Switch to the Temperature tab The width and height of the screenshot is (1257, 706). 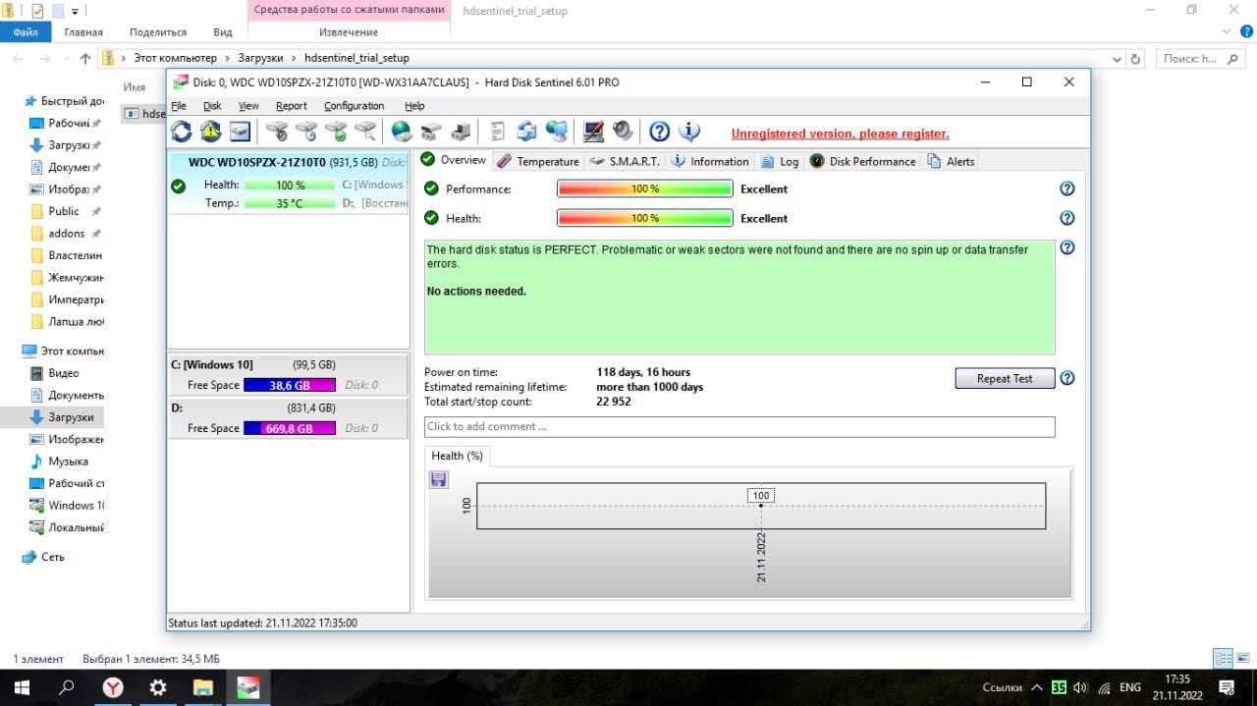click(x=538, y=161)
